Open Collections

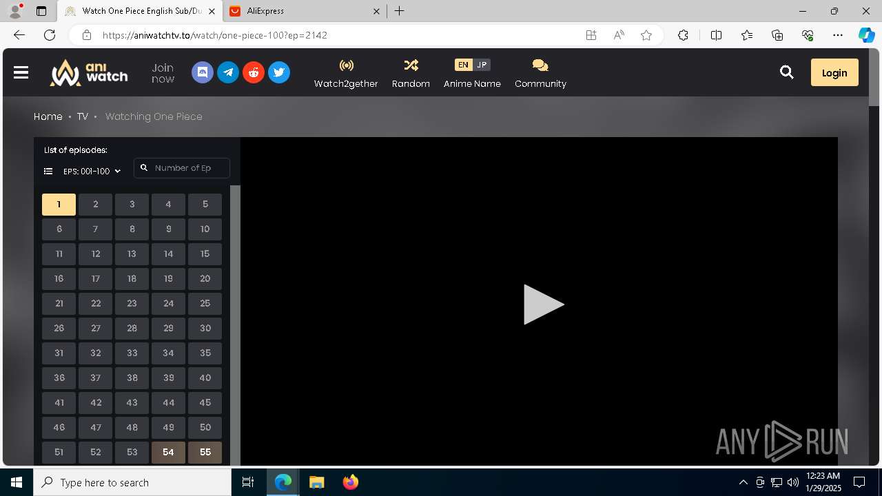pos(777,35)
